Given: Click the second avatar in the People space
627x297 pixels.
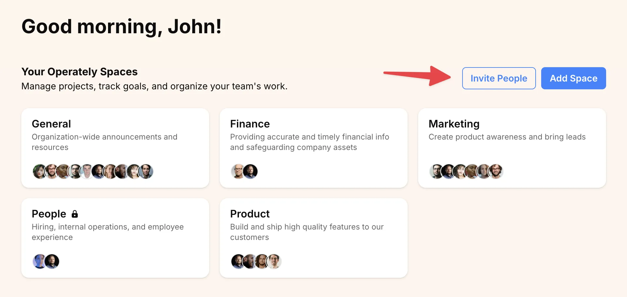Looking at the screenshot, I should coord(52,261).
